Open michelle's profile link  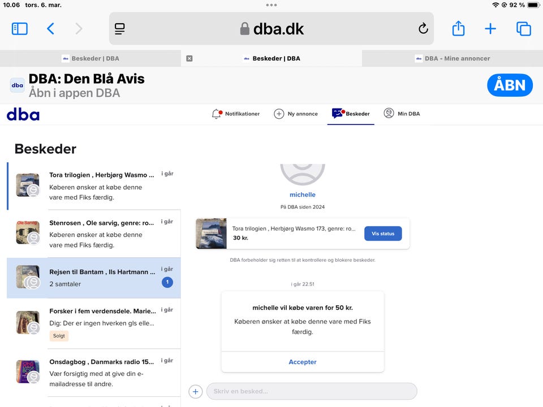tap(303, 194)
